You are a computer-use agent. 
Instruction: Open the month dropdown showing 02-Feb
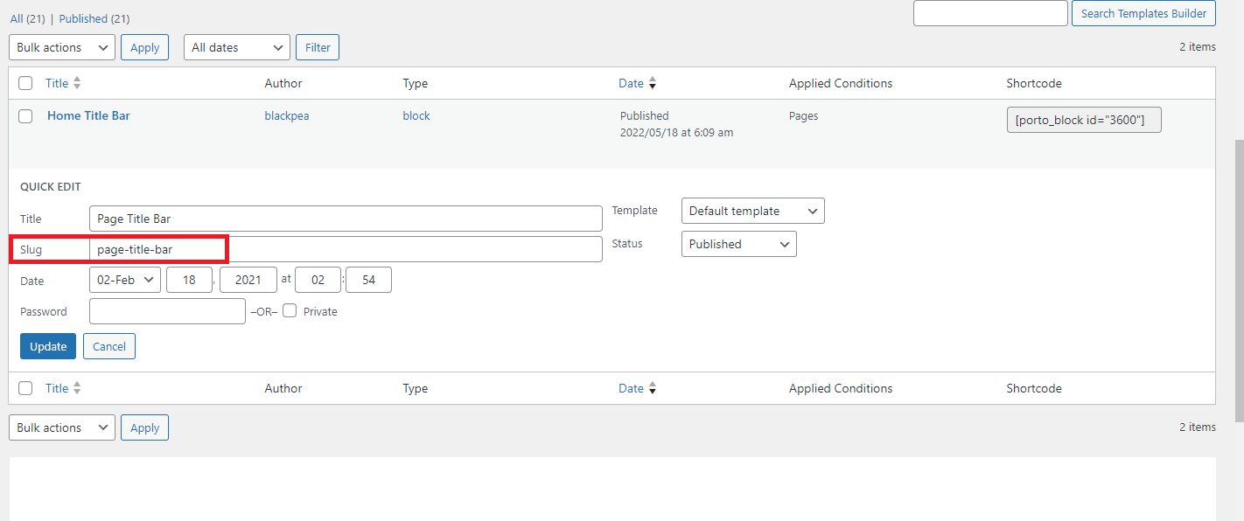click(125, 280)
